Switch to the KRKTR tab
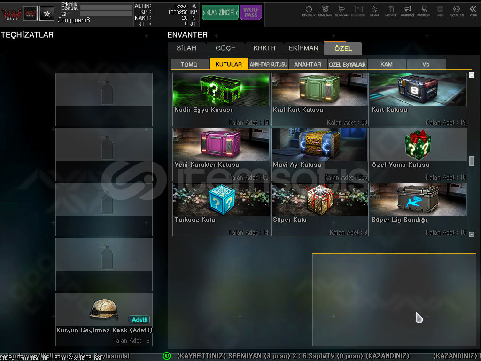 point(264,48)
